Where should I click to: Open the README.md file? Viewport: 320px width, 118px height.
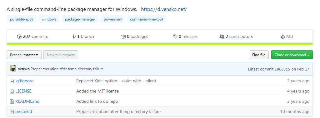[27, 101]
